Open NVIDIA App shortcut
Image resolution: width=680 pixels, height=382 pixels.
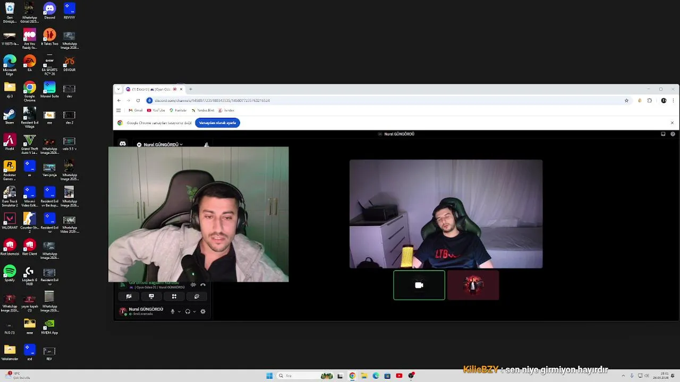[x=49, y=326]
